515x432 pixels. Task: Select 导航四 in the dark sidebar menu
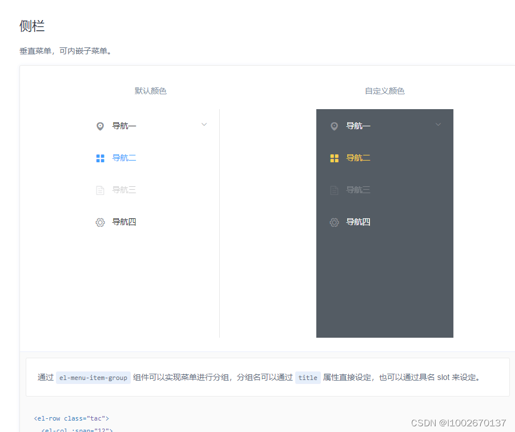[x=359, y=222]
